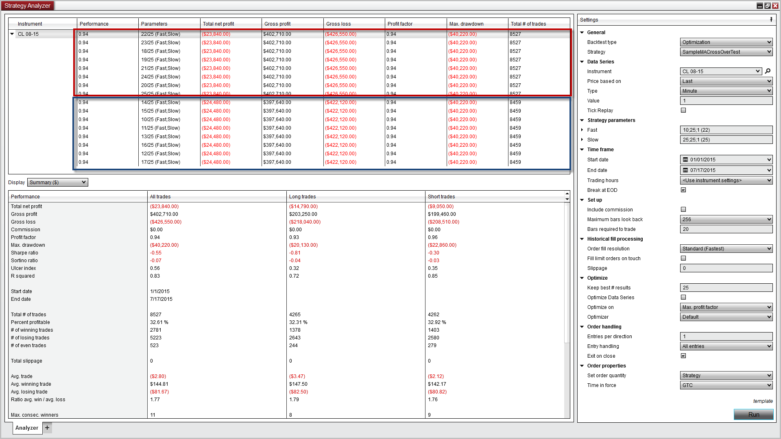Click the Settings panel pin icon
The width and height of the screenshot is (781, 439).
(x=771, y=20)
